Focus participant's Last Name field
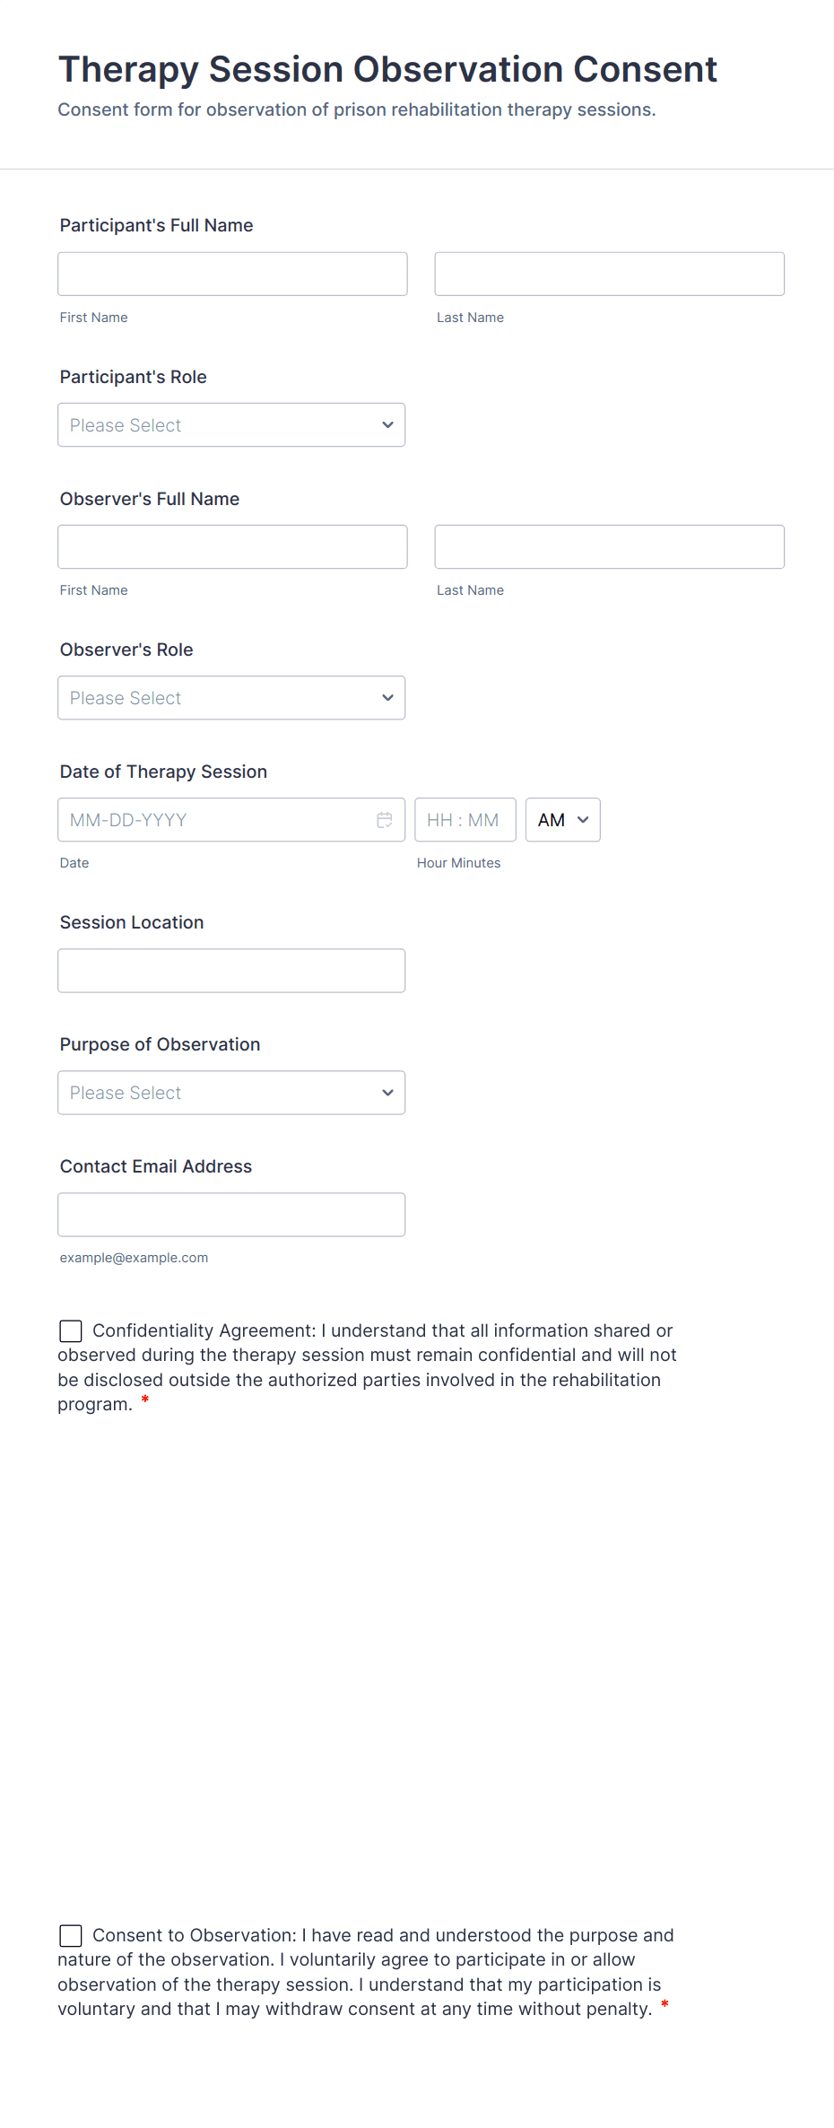 click(609, 275)
